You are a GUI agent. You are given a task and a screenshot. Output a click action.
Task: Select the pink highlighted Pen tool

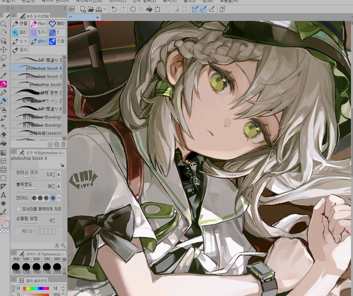point(3,84)
